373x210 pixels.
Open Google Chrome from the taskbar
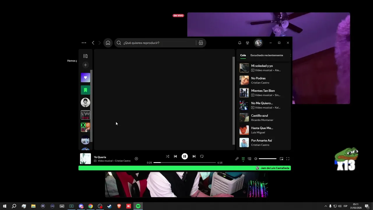coord(91,206)
